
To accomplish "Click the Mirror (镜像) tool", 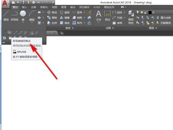I will (x=65, y=18).
